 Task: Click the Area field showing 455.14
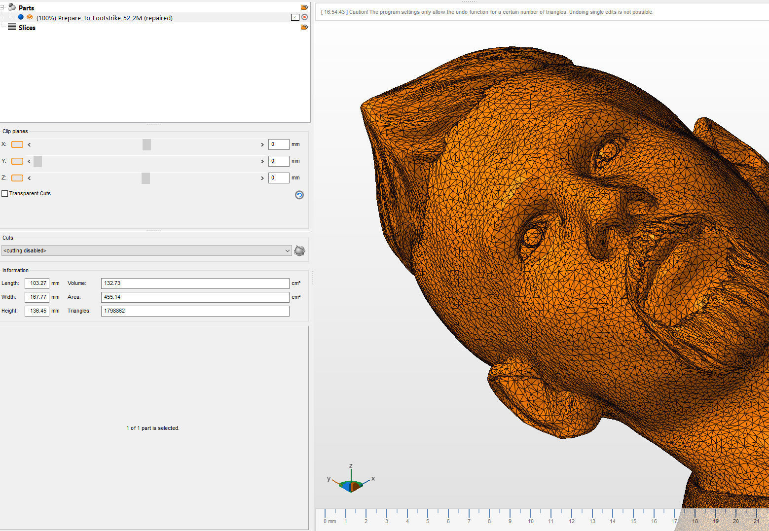pos(195,297)
